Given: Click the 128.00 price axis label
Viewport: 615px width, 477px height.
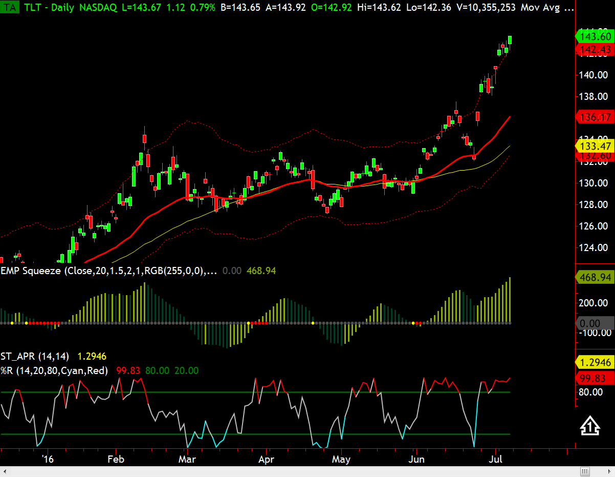Looking at the screenshot, I should pos(595,204).
